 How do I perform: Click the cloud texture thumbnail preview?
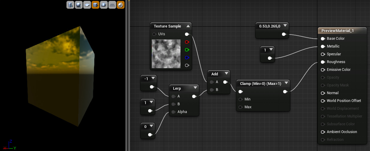point(166,54)
